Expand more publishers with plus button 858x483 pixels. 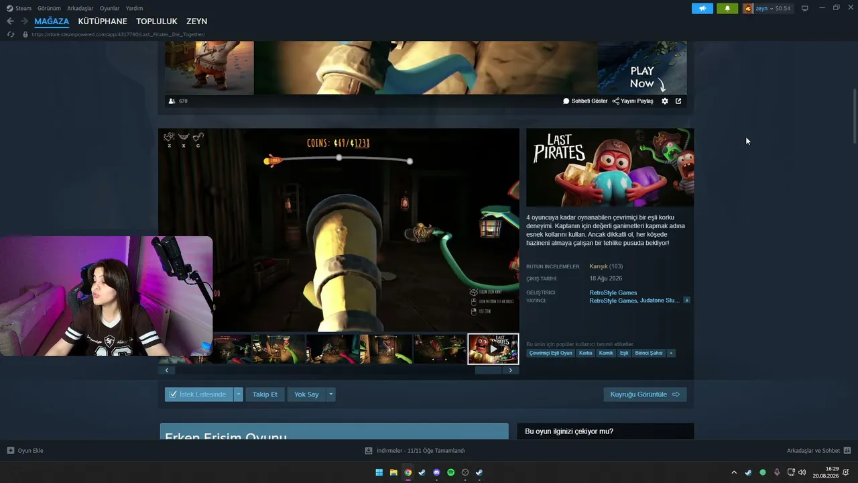(x=686, y=301)
